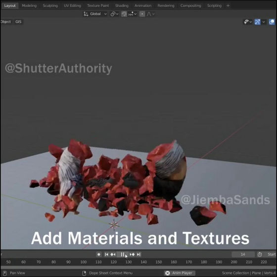Toggle the viewport gizmos button
277x277 pixels.
point(257,22)
